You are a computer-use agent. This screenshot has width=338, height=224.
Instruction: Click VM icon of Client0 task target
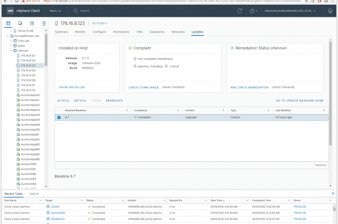tap(48, 207)
